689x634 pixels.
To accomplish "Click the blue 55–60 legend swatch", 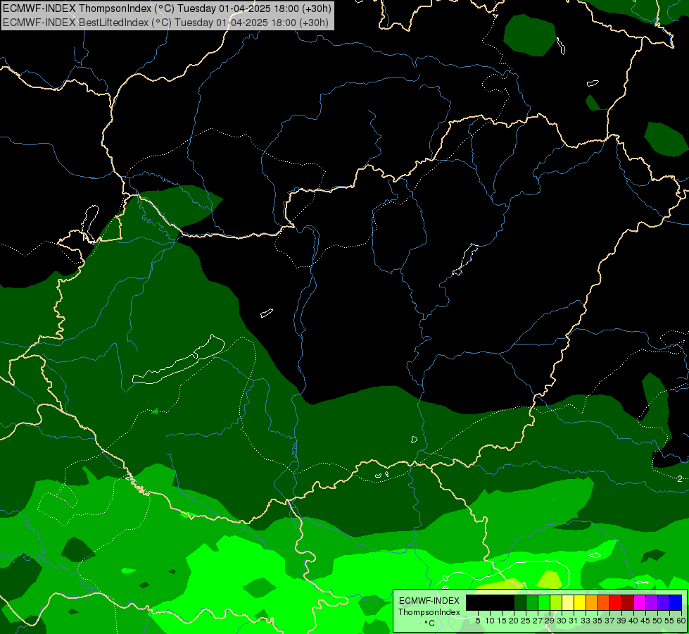I will click(x=676, y=602).
